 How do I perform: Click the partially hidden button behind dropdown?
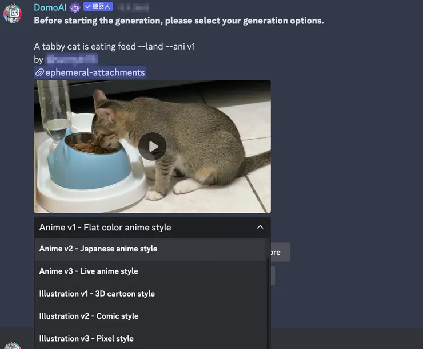click(x=280, y=252)
